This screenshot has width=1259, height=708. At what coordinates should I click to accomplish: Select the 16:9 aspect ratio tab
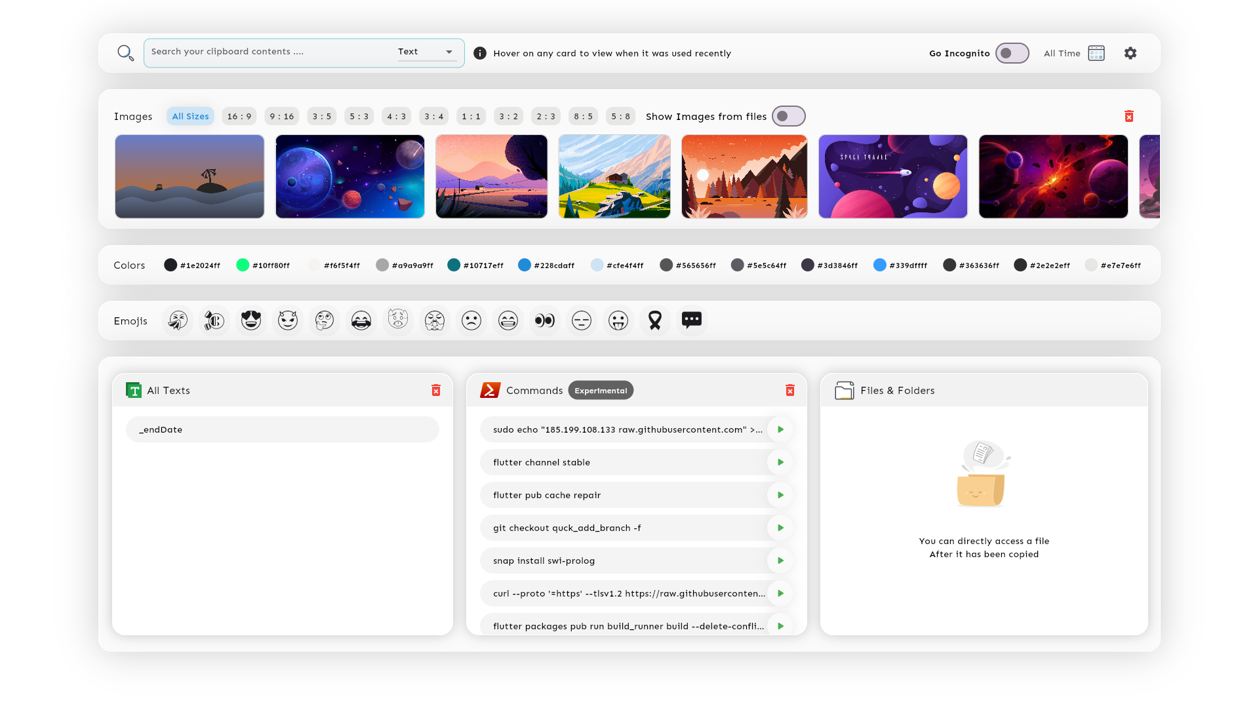(238, 116)
